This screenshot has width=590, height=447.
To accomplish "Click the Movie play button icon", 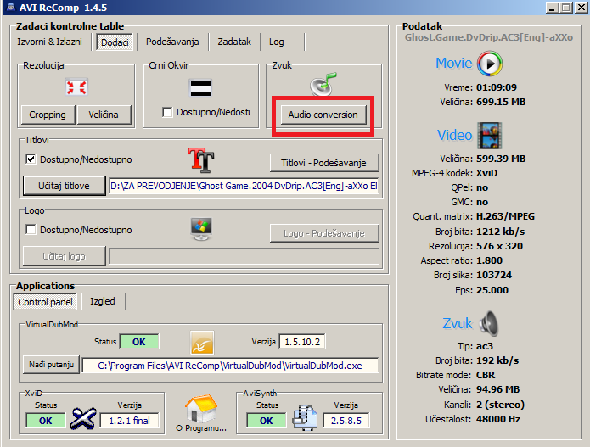I will 490,64.
